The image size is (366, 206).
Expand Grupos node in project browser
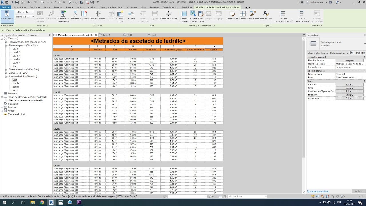click(2, 111)
